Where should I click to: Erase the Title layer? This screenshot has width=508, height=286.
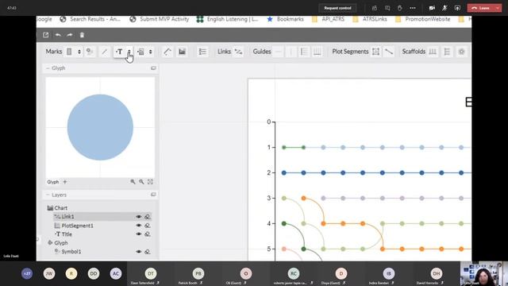[x=148, y=234]
